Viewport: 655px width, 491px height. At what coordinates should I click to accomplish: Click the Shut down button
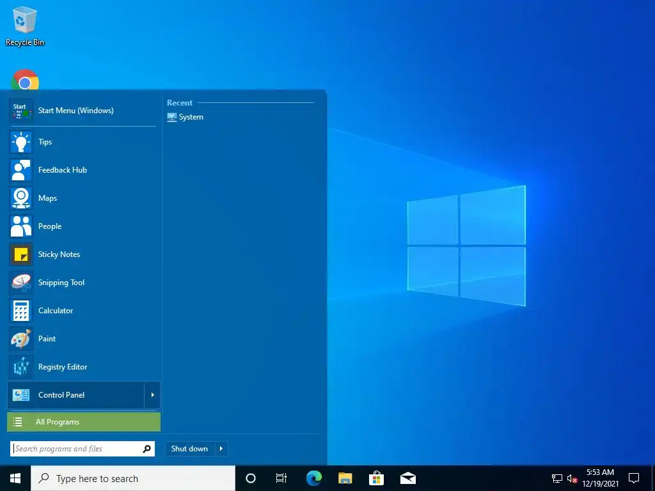[x=189, y=449]
